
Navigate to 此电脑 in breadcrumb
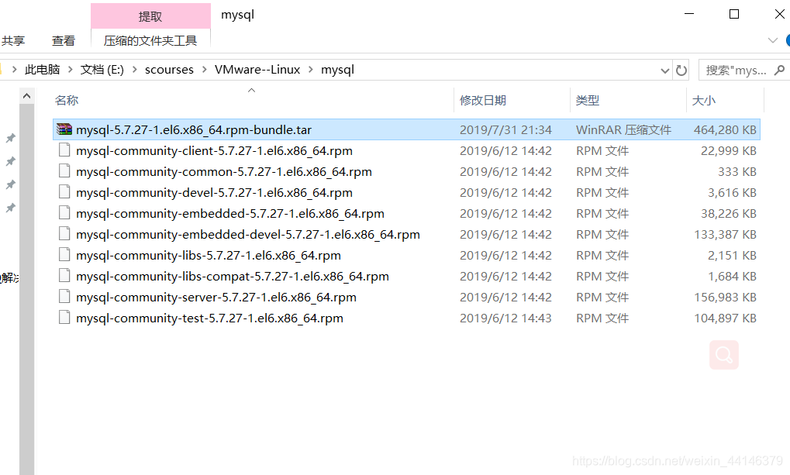[43, 70]
